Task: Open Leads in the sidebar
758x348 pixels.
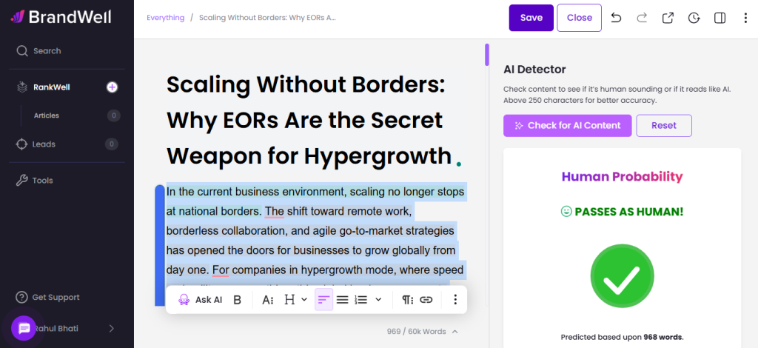Action: point(44,144)
